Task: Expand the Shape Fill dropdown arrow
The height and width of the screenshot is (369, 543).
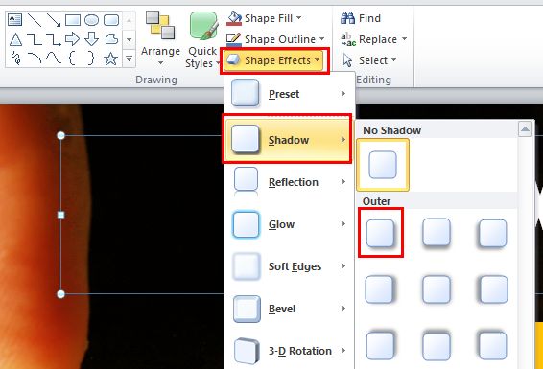Action: tap(299, 18)
